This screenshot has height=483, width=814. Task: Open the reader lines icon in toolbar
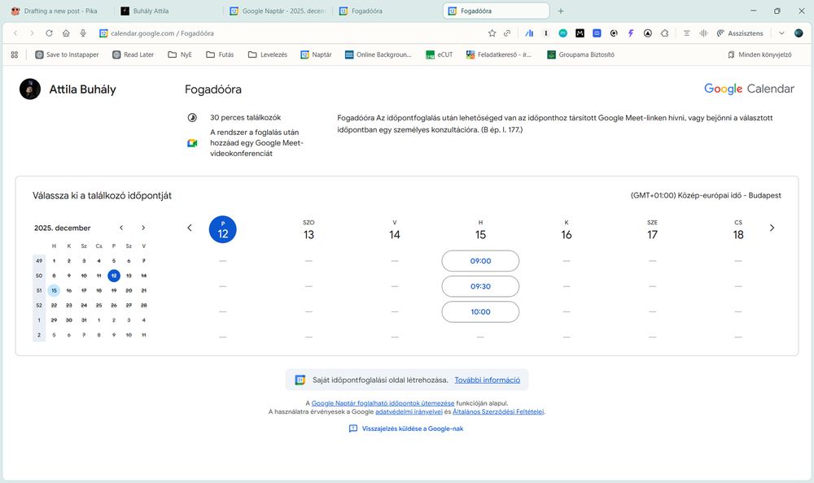point(686,33)
